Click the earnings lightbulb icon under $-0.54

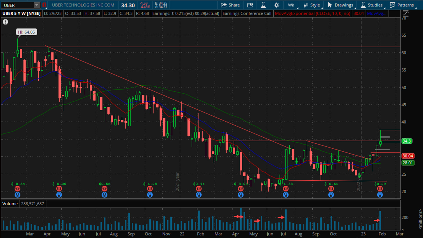click(x=17, y=195)
